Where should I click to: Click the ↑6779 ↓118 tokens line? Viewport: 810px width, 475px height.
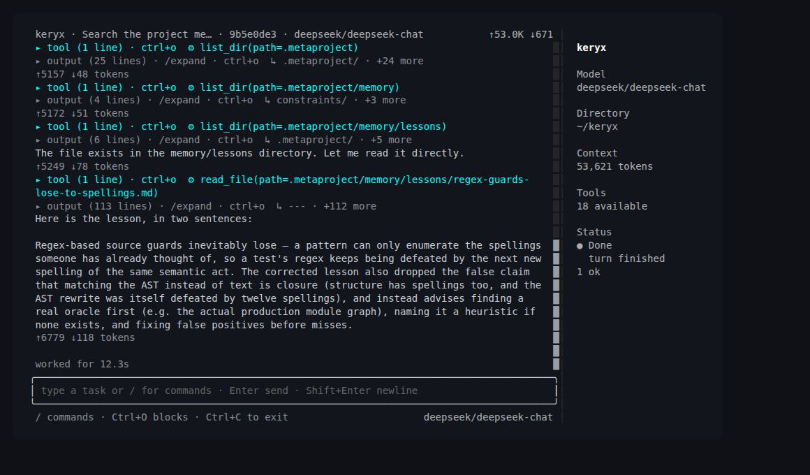(x=85, y=338)
